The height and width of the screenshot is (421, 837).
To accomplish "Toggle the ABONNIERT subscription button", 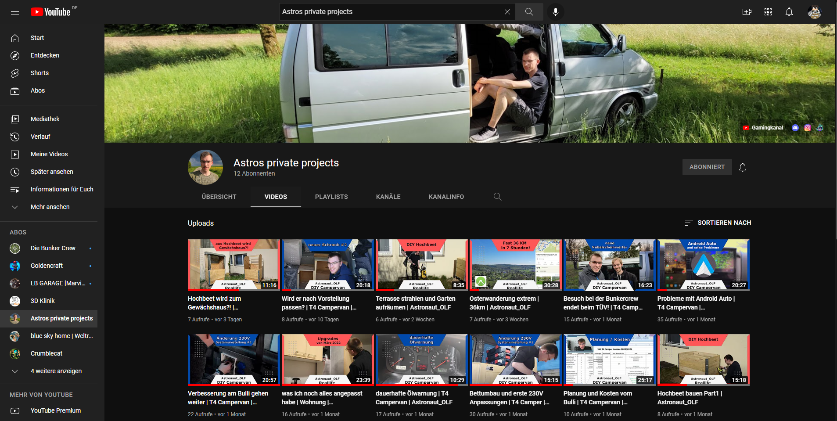I will [x=707, y=167].
